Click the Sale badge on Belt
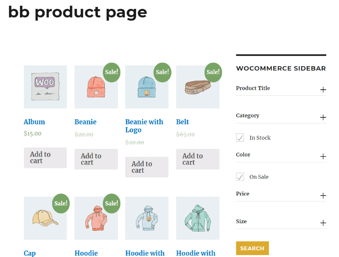 coord(213,72)
